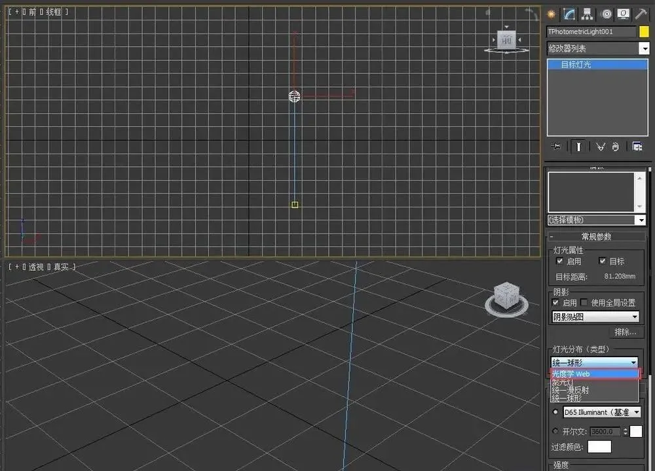The image size is (655, 471).
Task: Click the Kelvin color swatch
Action: [636, 431]
